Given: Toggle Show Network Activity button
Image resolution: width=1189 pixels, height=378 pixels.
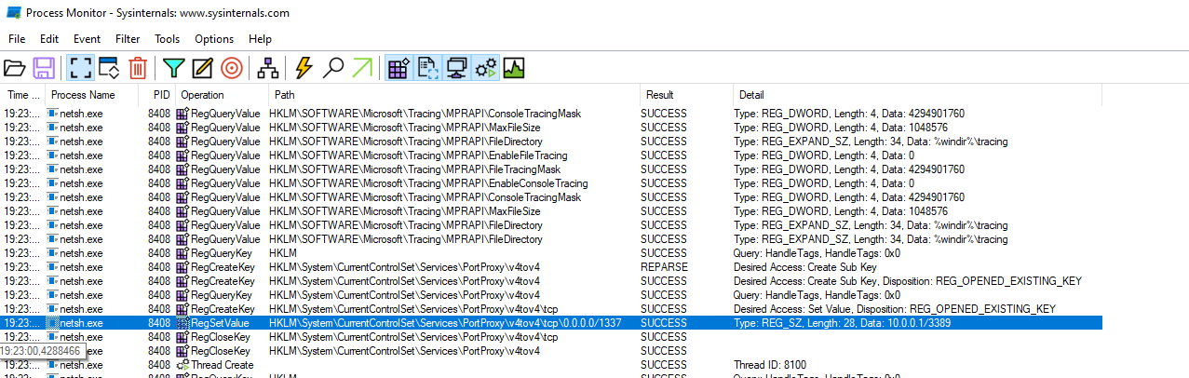Looking at the screenshot, I should [x=456, y=68].
